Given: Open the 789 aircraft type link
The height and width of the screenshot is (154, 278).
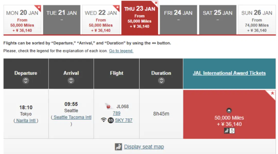Looking at the screenshot, I should (116, 113).
